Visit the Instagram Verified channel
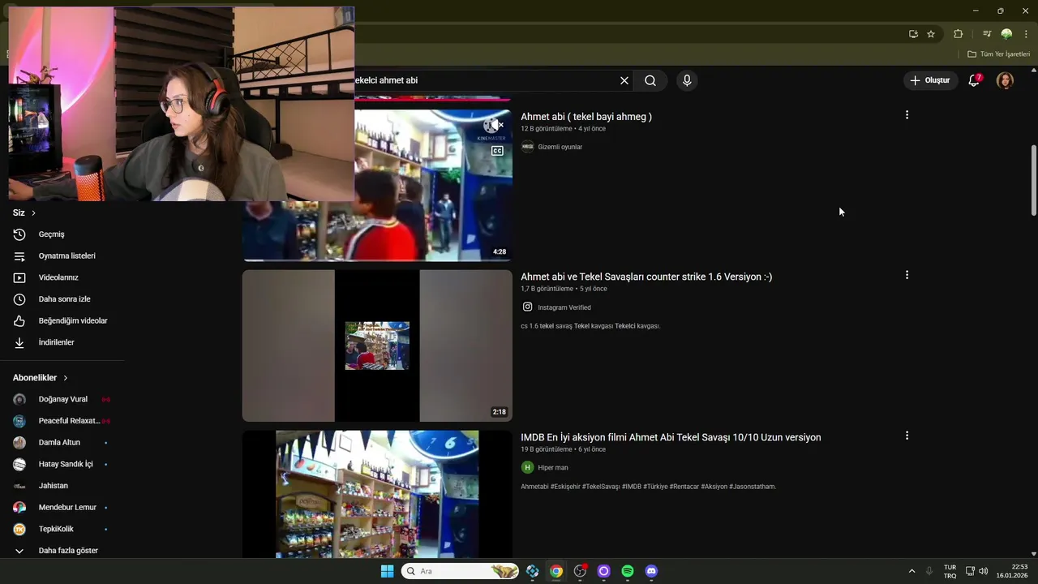The width and height of the screenshot is (1038, 584). pyautogui.click(x=564, y=307)
